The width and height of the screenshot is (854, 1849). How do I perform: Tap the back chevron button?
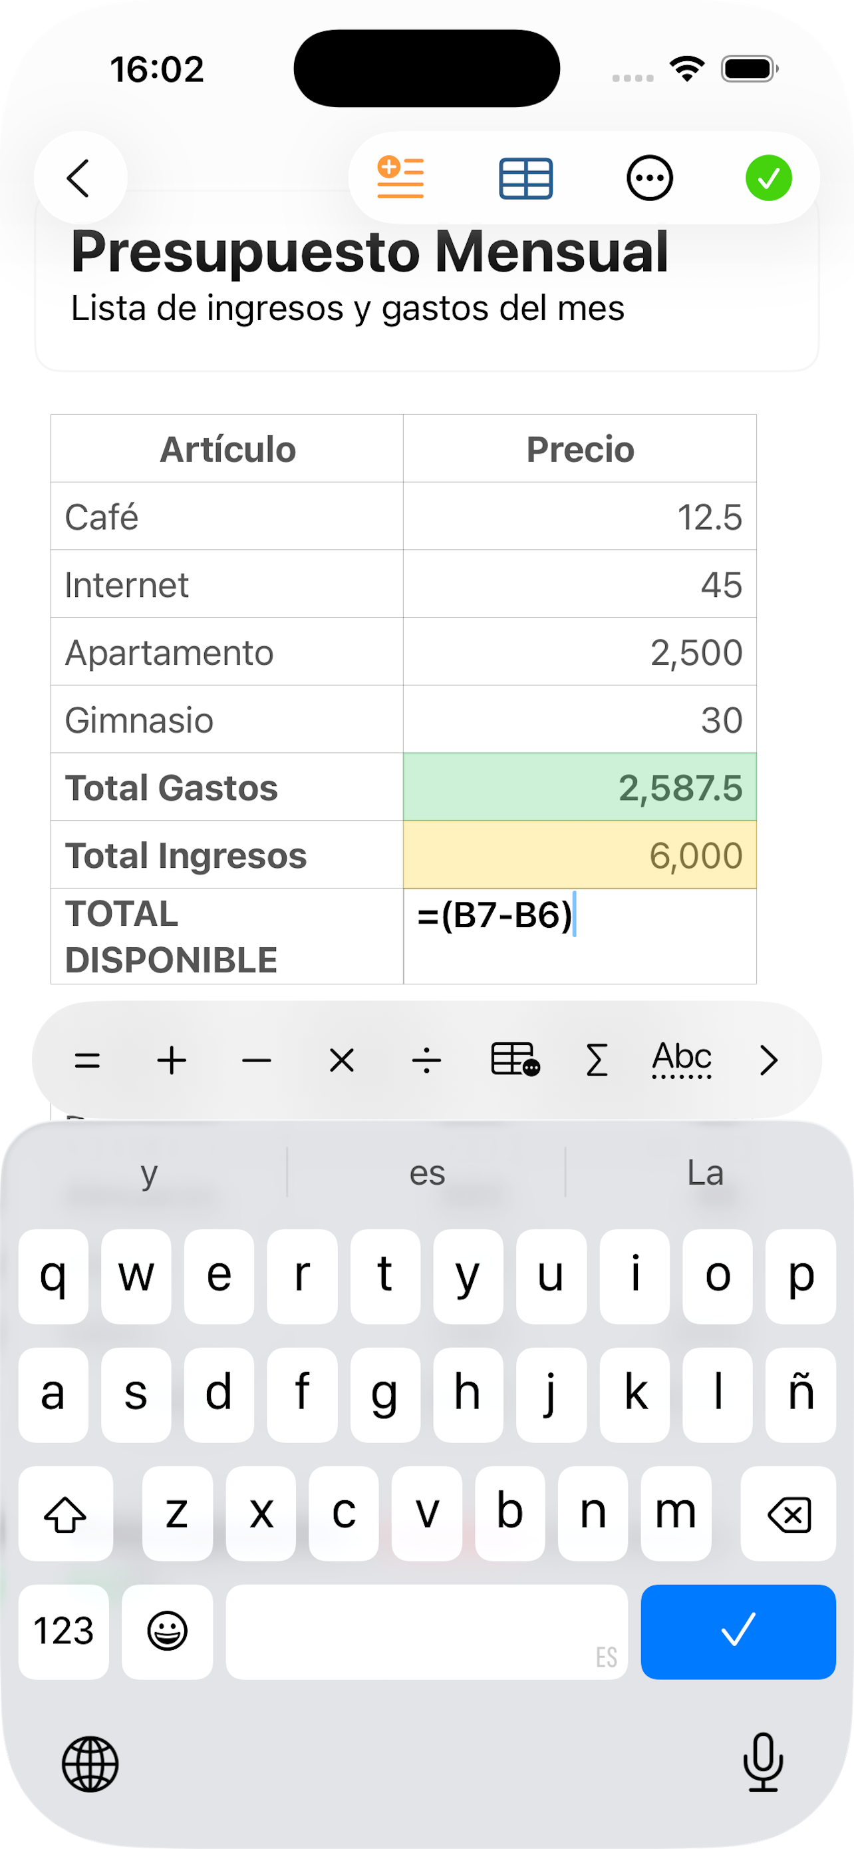80,177
